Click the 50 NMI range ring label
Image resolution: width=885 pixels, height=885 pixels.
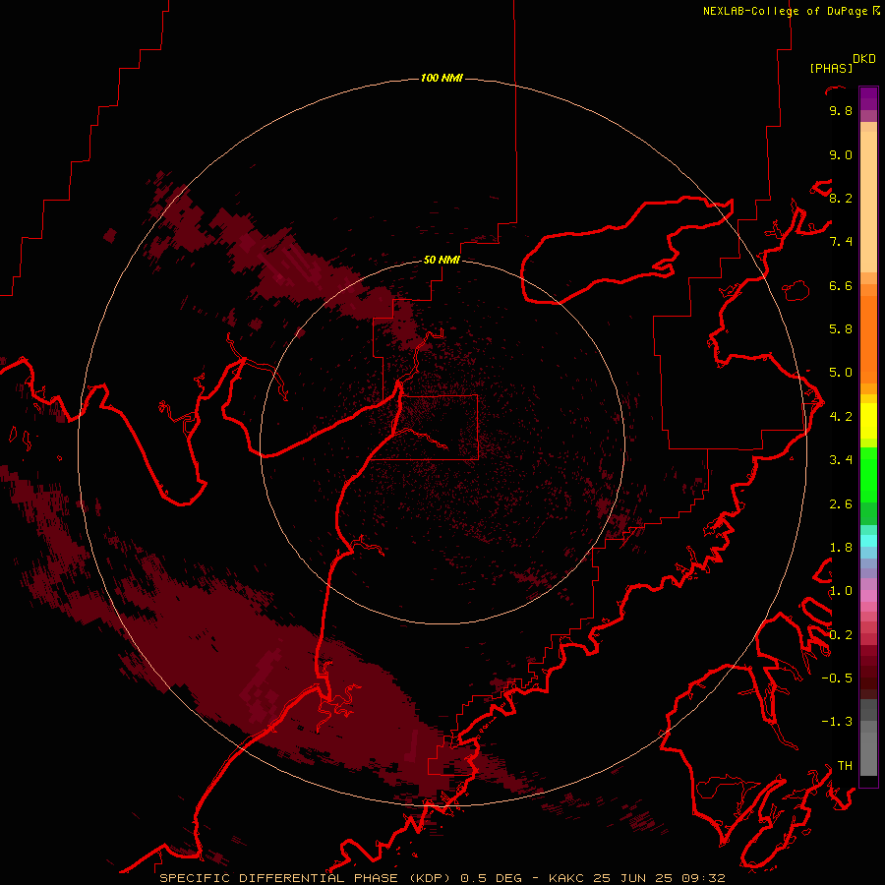point(442,260)
